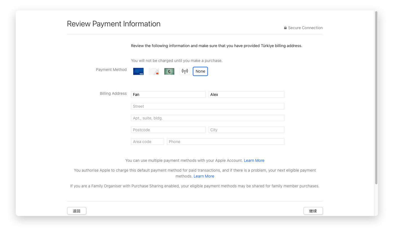The image size is (394, 237).
Task: Click the vertical scrollbar thumb
Action: point(376,98)
